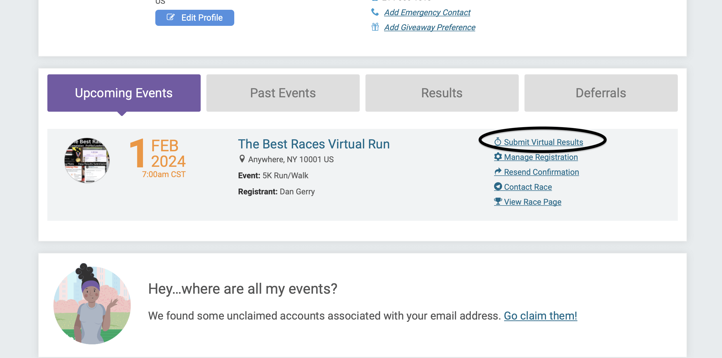
Task: Switch to the Past Events tab
Action: point(282,92)
